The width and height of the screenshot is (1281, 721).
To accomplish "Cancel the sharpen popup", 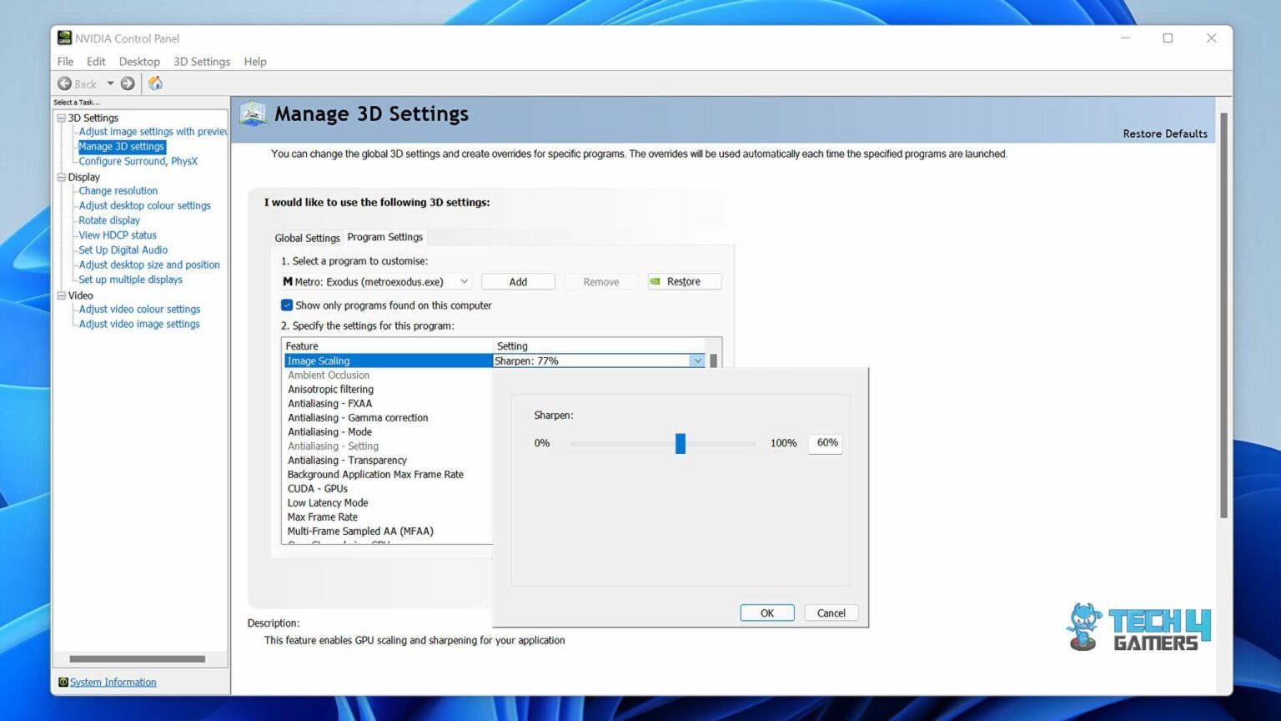I will (831, 613).
